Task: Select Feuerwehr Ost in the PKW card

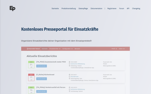Action: click(107, 62)
